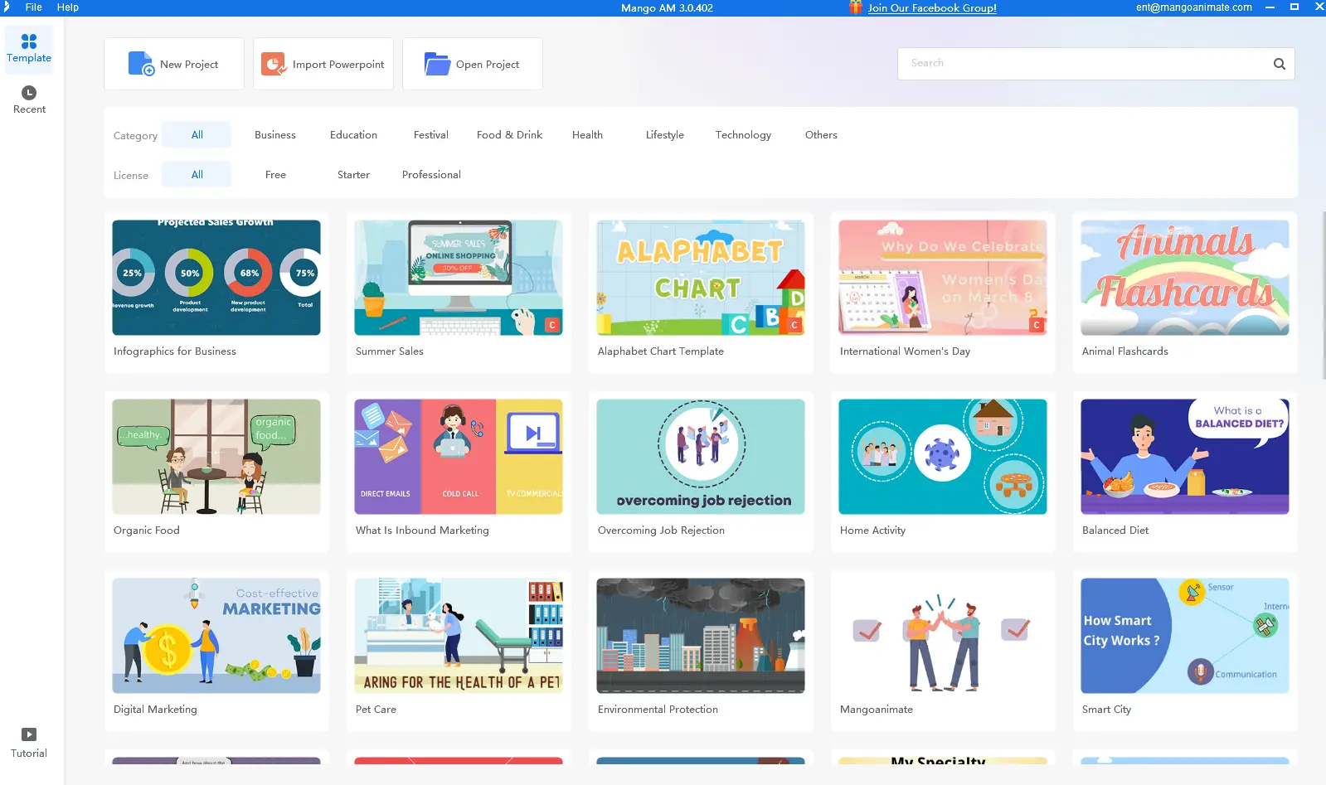Image resolution: width=1326 pixels, height=785 pixels.
Task: Click the search magnifier icon
Action: click(x=1279, y=64)
